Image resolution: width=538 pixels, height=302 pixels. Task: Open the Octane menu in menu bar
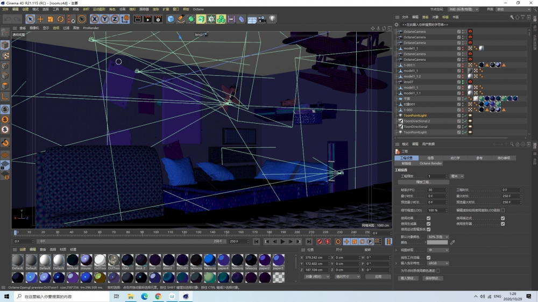tap(198, 9)
